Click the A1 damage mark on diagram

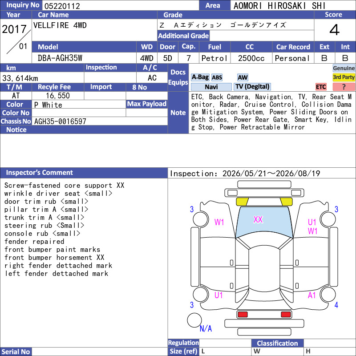(312, 295)
